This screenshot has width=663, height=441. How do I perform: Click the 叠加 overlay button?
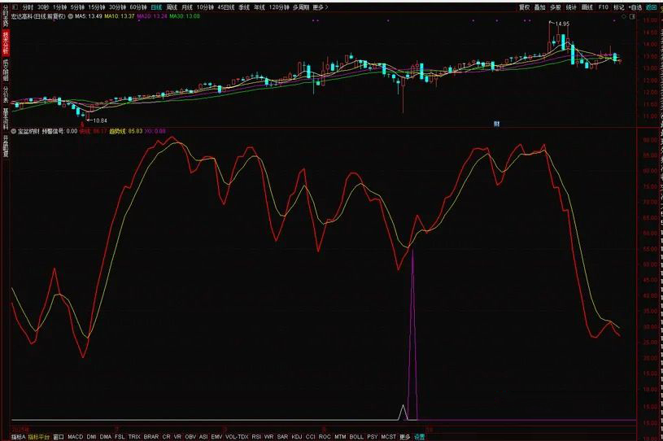540,7
